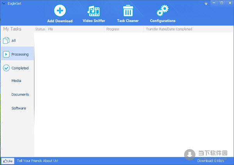Maximize the EagleGet window
Image resolution: width=234 pixels, height=165 pixels.
pos(222,3)
